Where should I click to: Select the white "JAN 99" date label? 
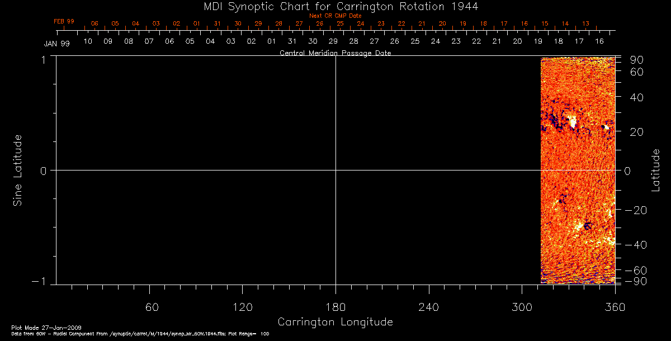pos(56,44)
